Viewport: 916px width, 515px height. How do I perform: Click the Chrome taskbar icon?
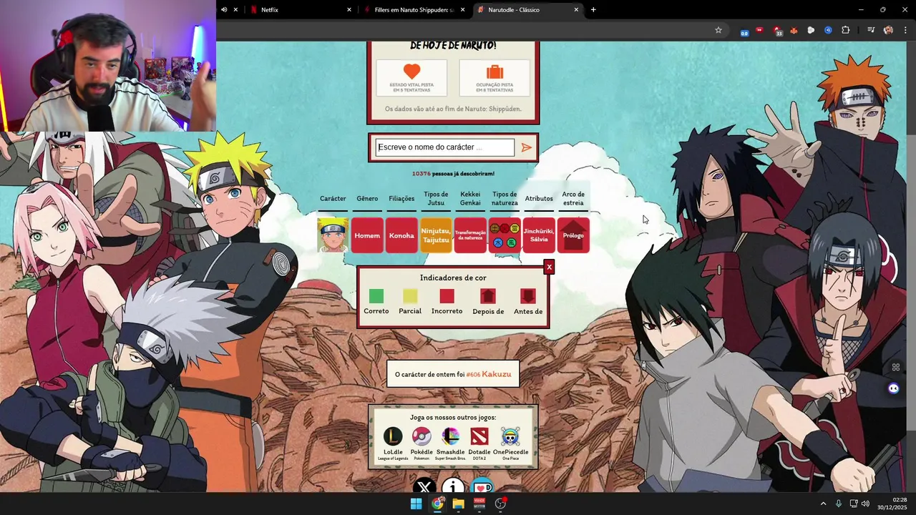[x=437, y=504]
